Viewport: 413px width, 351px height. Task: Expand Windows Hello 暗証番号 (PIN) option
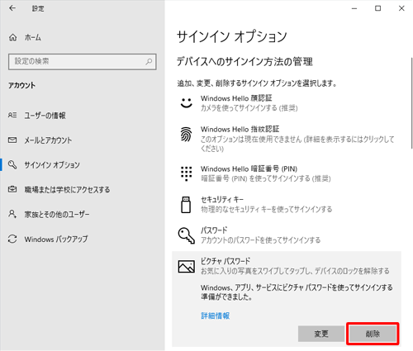point(287,173)
